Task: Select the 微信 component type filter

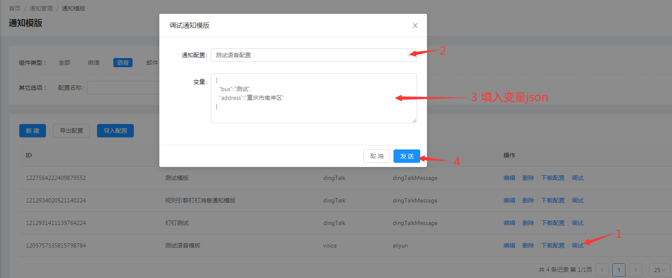Action: coord(94,63)
